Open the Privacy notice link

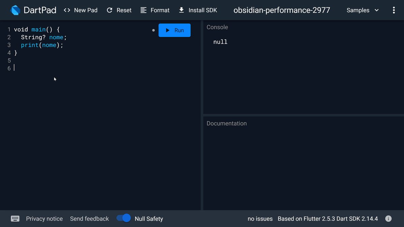click(44, 219)
